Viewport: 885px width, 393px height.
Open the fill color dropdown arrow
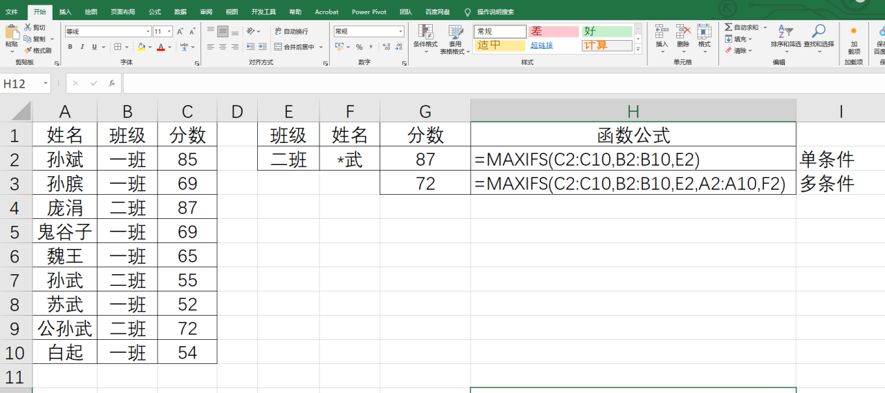[x=149, y=47]
